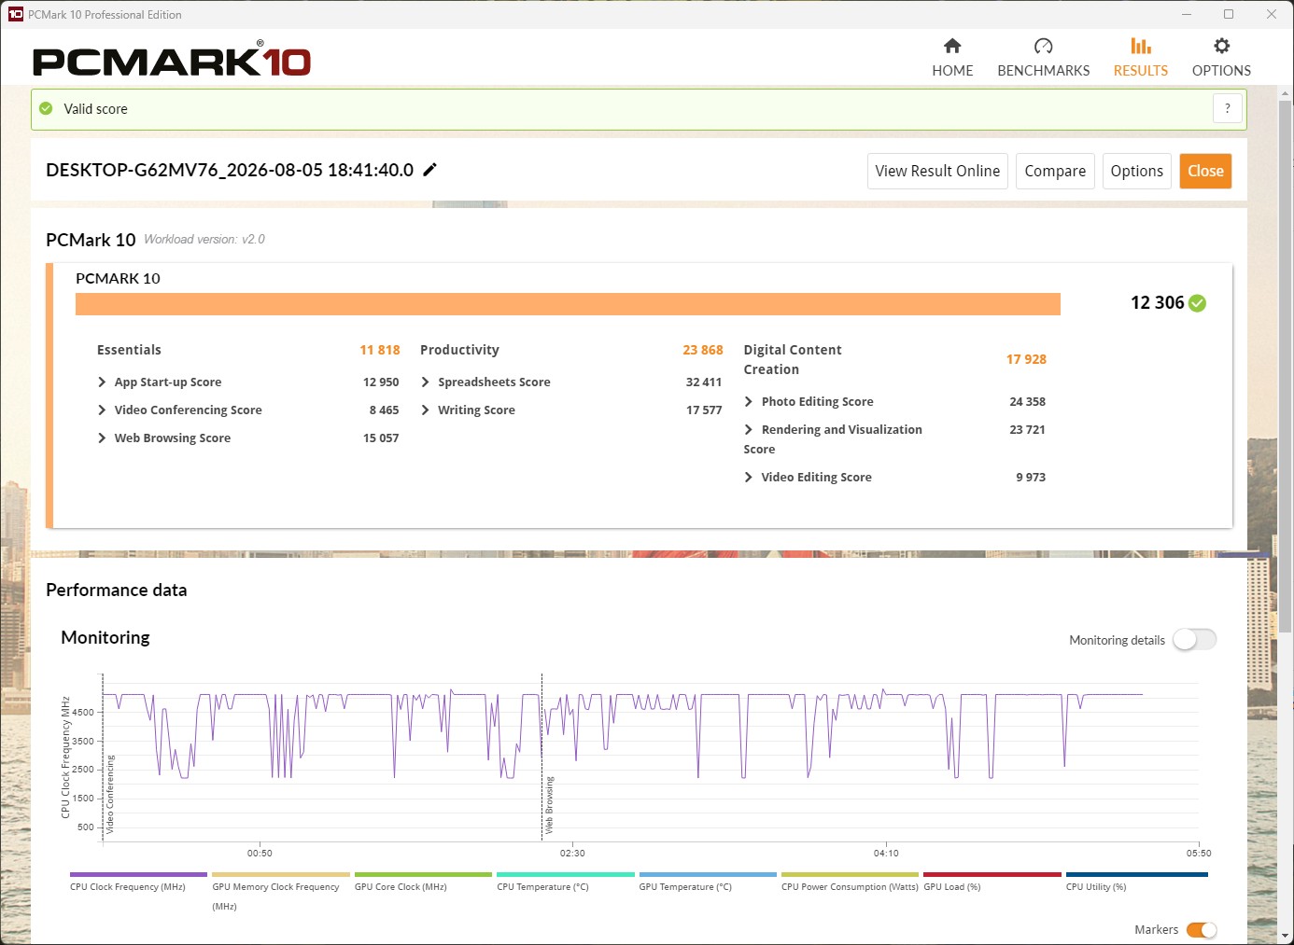Viewport: 1294px width, 945px height.
Task: Toggle the Markers switch off
Action: coord(1202,929)
